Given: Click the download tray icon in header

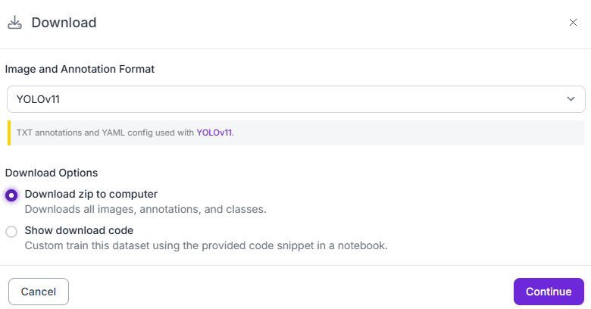Looking at the screenshot, I should 14,22.
